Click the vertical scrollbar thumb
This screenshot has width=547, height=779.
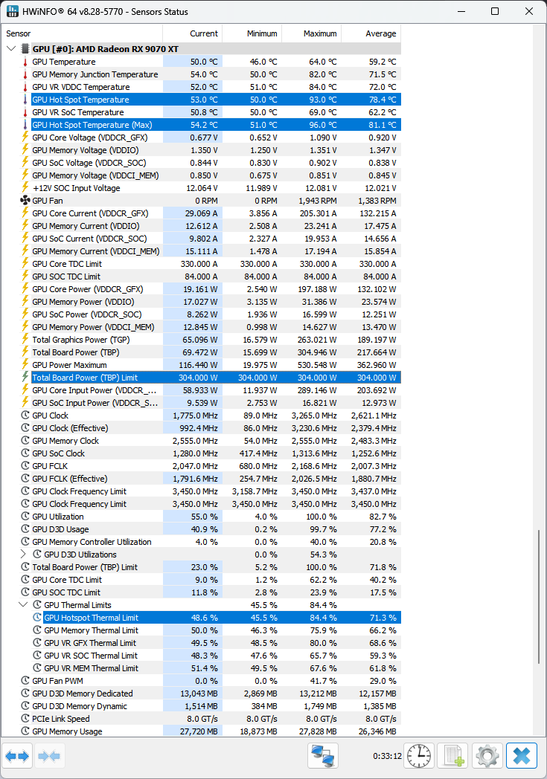point(539,597)
